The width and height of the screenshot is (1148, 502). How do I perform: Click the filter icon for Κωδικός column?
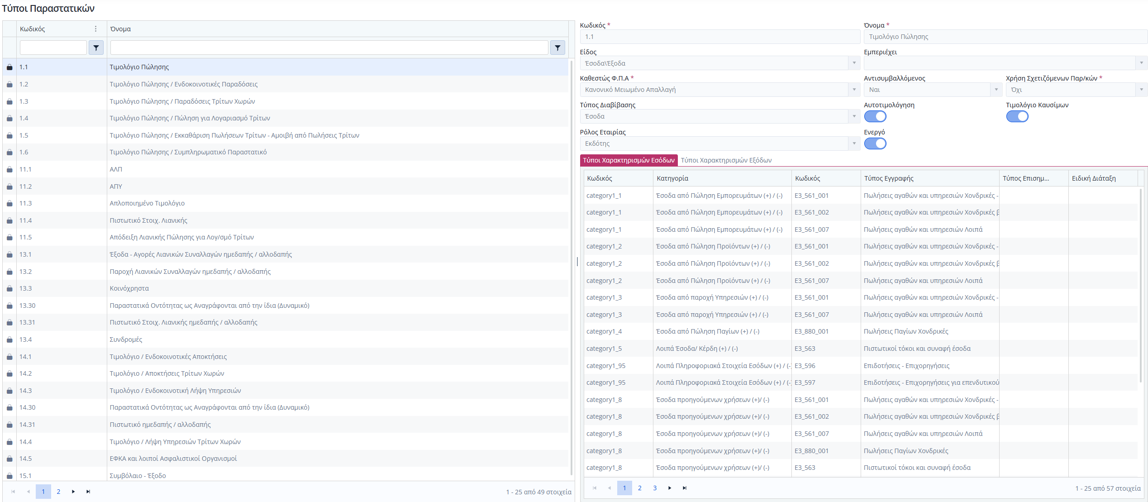(96, 48)
